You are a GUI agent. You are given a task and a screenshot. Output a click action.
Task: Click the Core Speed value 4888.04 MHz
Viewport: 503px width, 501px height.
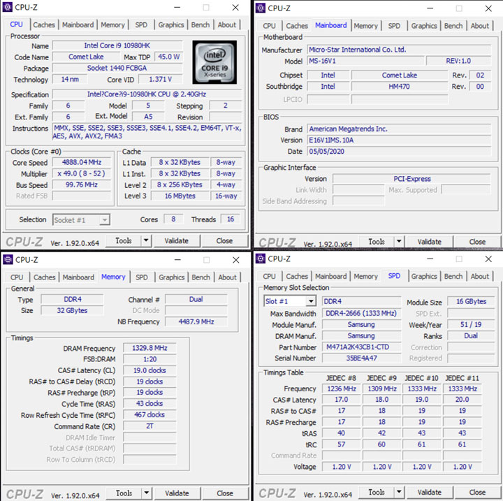coord(82,162)
